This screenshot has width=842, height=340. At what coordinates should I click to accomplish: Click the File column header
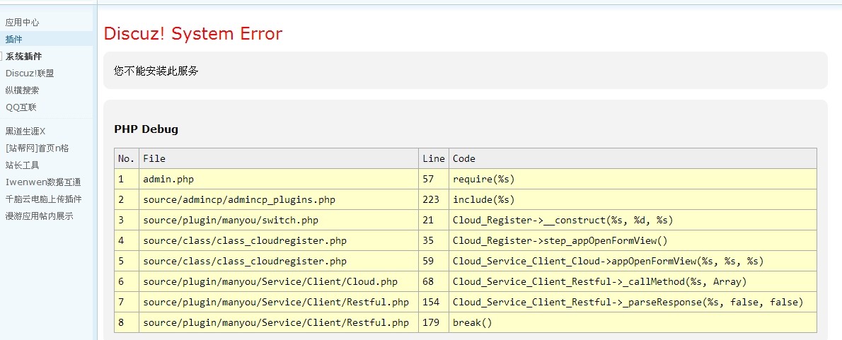279,159
